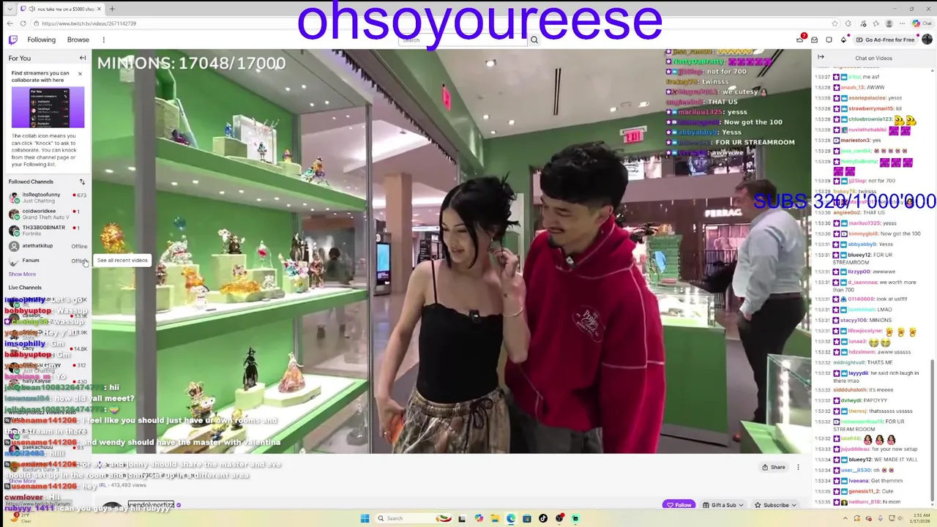Open video options three-dot menu
Viewport: 937px width, 527px height.
798,467
